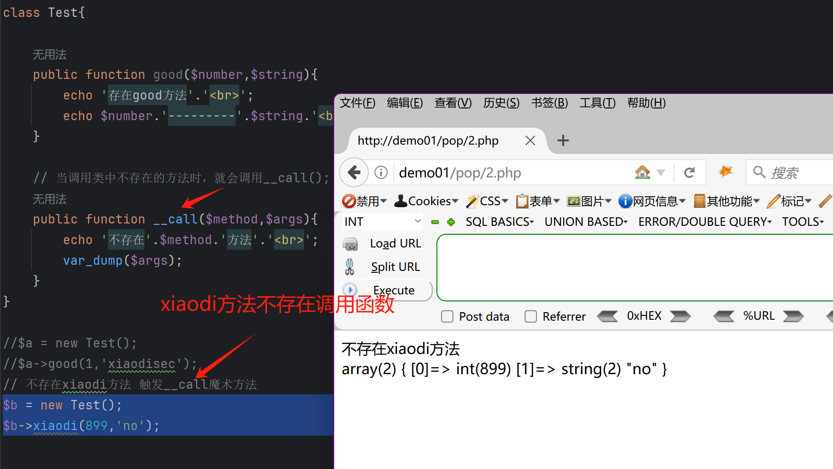
Task: Expand the UNION BASED dropdown
Action: [586, 222]
